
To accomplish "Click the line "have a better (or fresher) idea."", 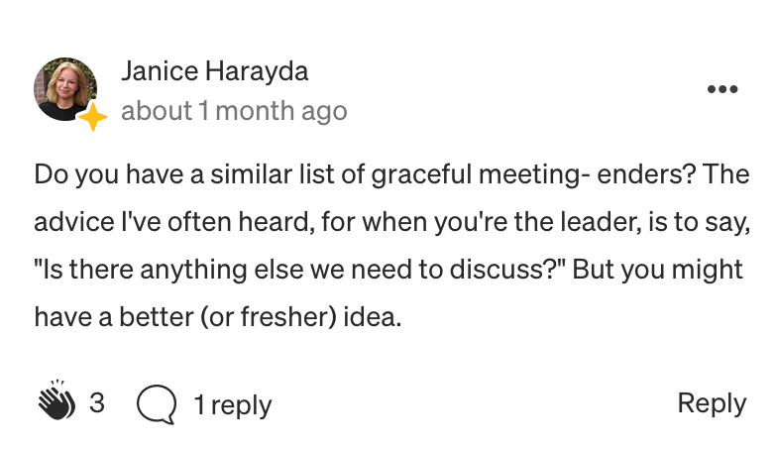I will [218, 317].
